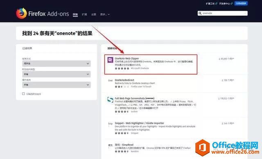Screen dimensions: 262x159
Task: Click OneNote Web Clipper five-star rating
Action: (x=122, y=68)
